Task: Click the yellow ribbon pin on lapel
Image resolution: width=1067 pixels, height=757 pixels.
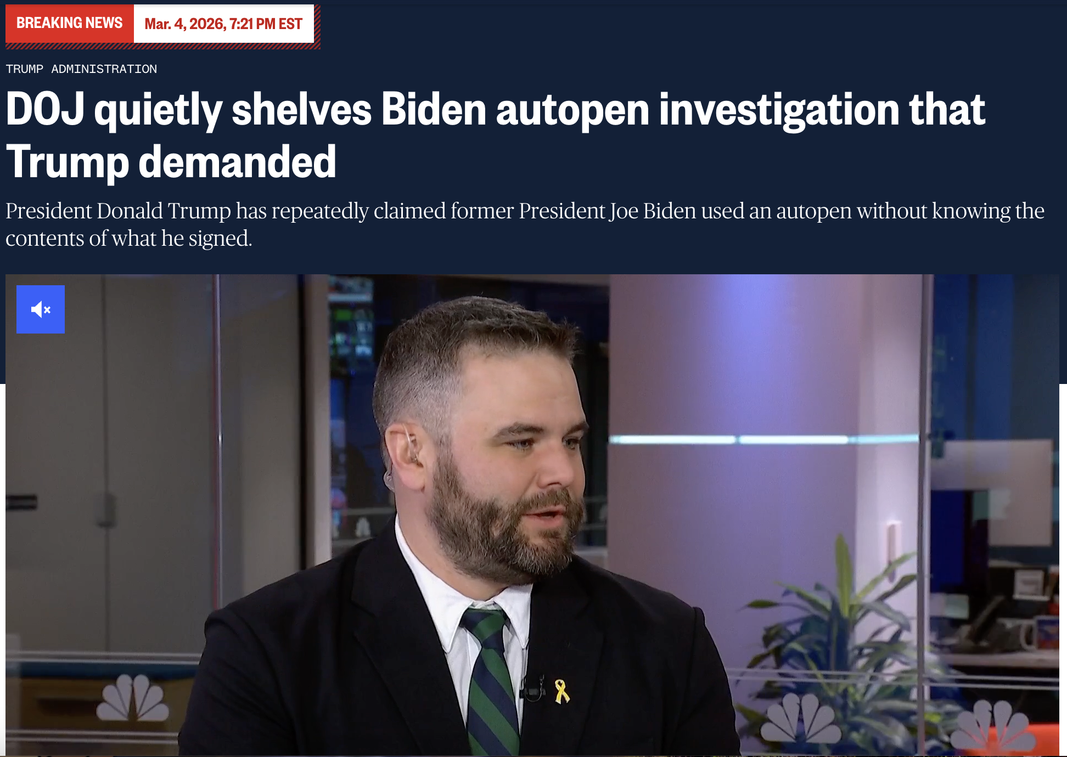Action: pos(561,691)
